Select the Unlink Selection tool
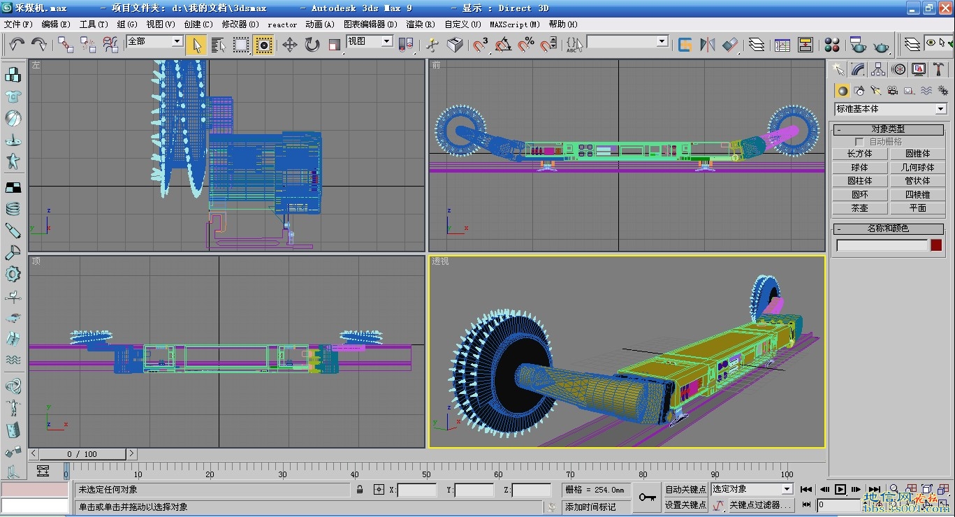 (x=89, y=45)
